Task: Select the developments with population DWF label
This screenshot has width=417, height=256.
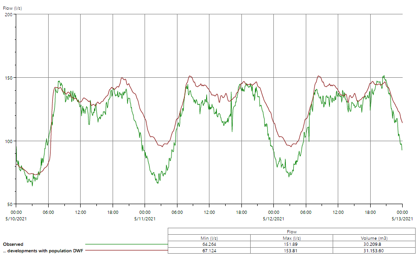Action: 42,251
